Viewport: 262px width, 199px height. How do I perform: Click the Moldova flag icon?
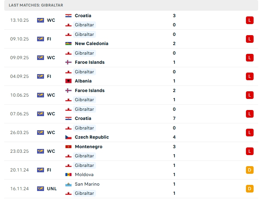[68, 175]
